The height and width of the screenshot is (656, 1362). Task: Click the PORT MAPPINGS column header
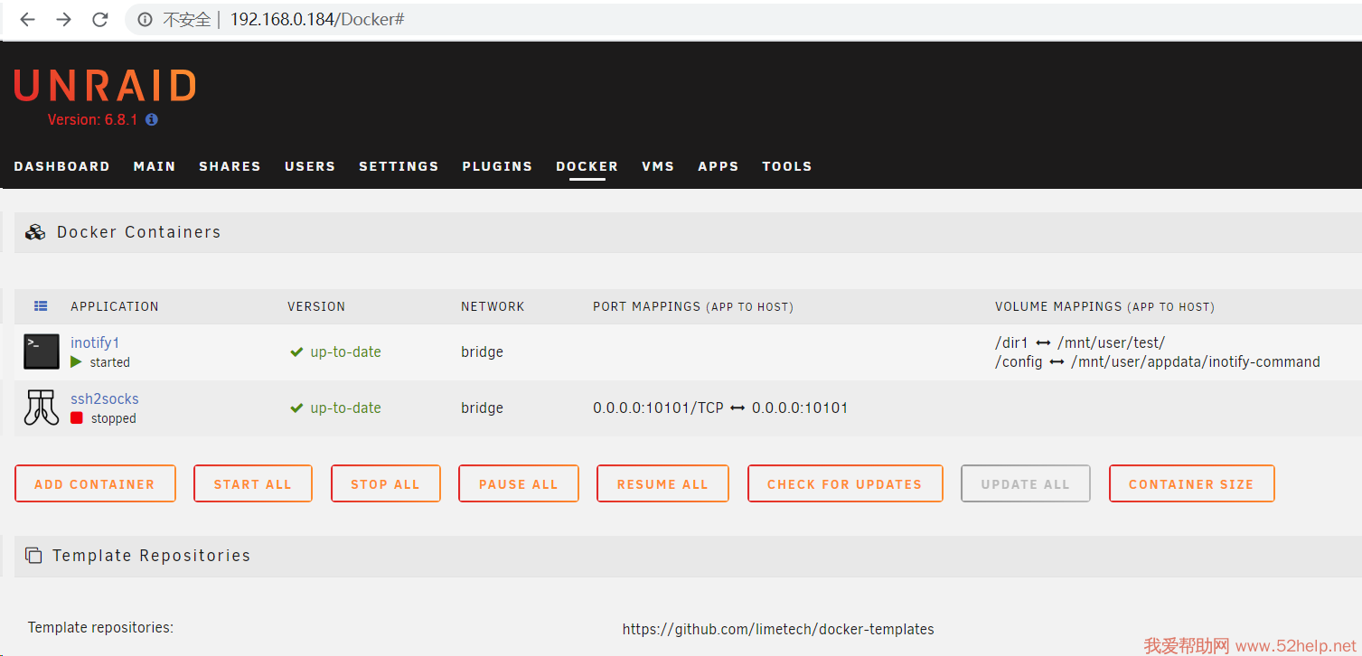click(693, 306)
